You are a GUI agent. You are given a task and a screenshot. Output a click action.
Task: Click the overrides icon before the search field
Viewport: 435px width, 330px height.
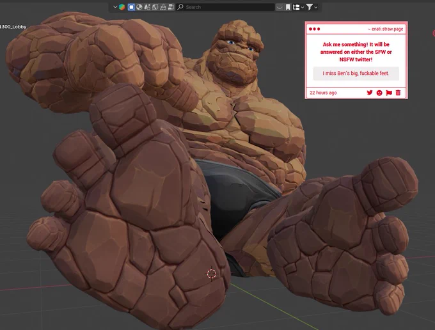pyautogui.click(x=171, y=7)
